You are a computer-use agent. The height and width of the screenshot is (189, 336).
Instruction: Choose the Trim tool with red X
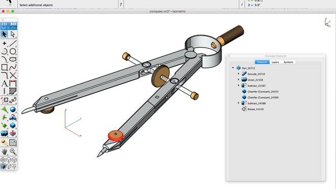point(13,75)
